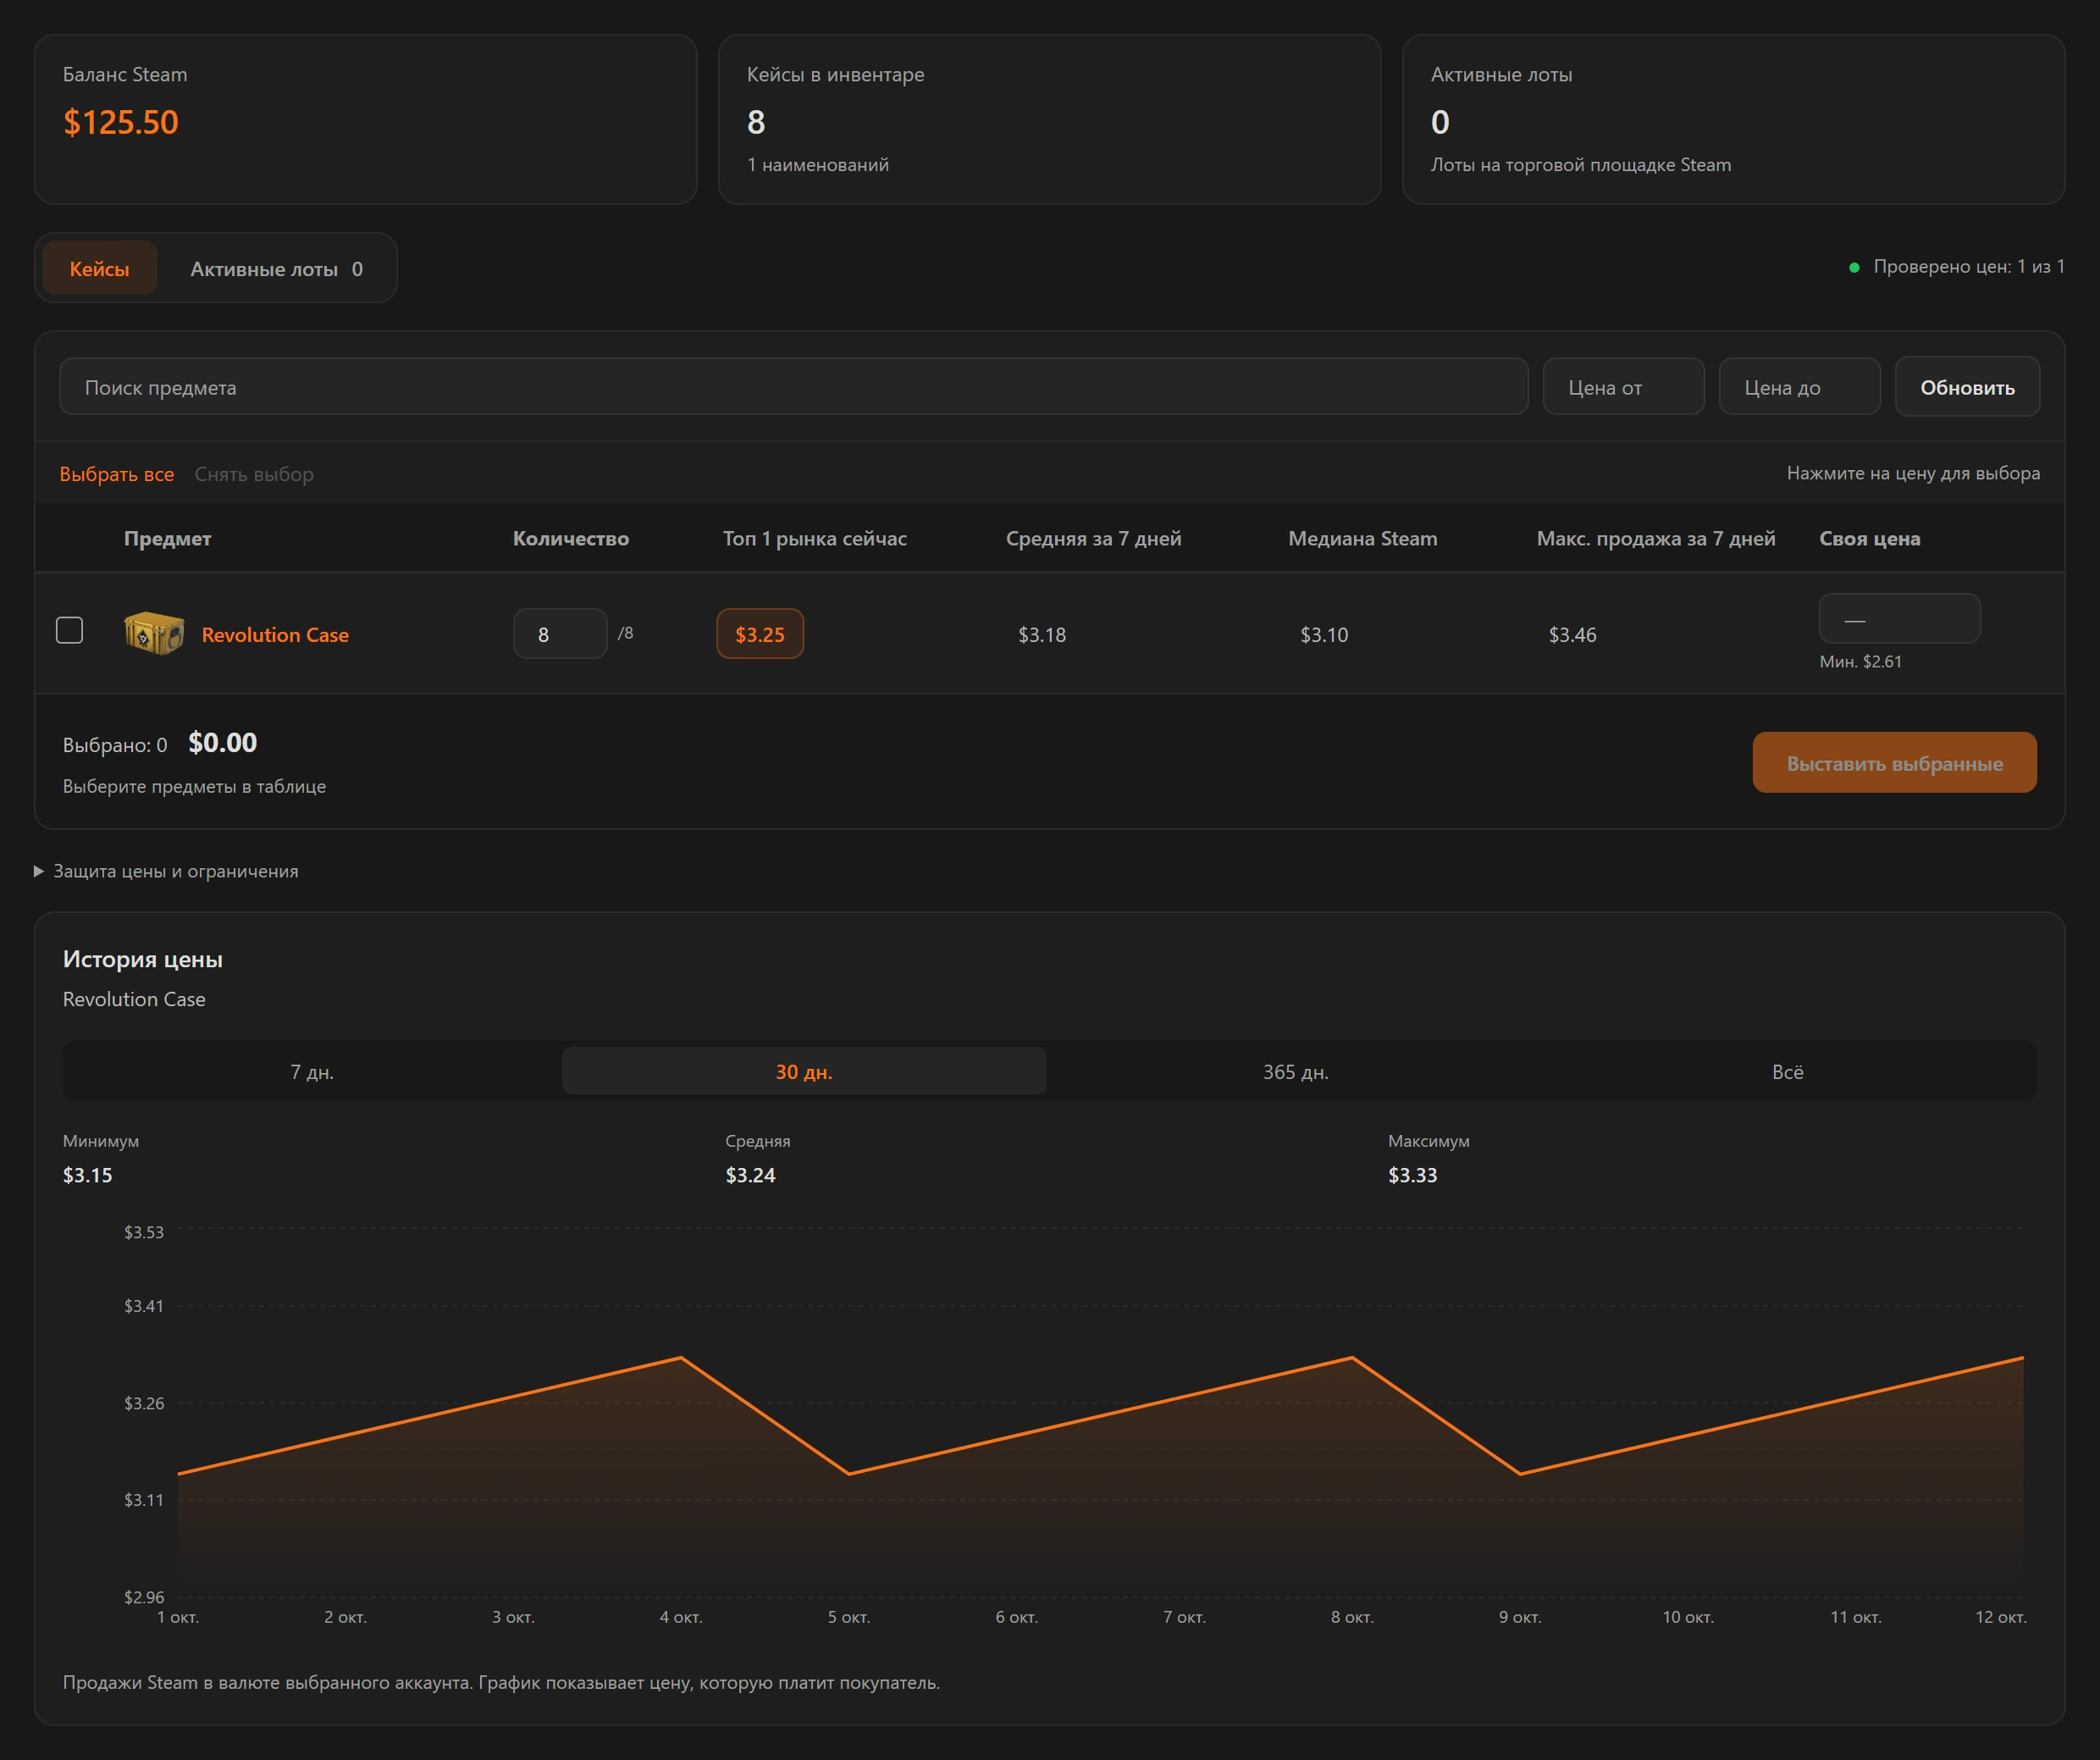Focus the Цена до filter field
2100x1760 pixels.
1799,387
